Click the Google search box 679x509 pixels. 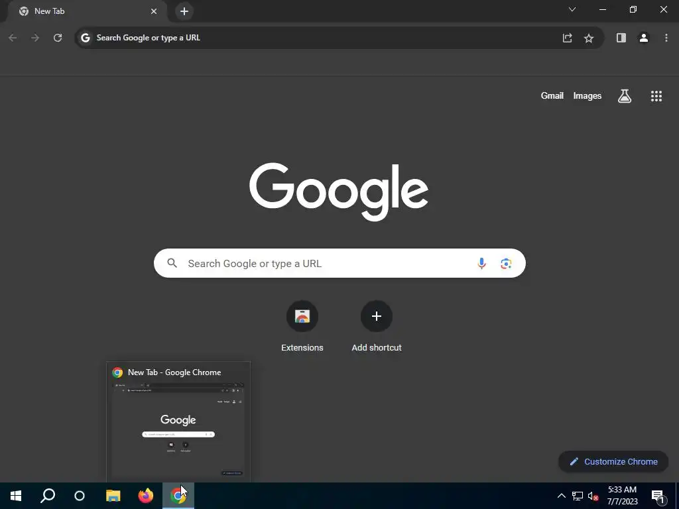pos(339,263)
